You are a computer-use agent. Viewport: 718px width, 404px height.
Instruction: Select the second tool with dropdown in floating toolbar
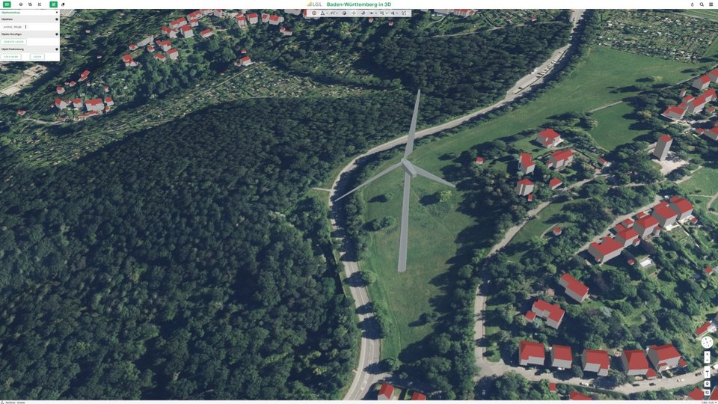332,13
